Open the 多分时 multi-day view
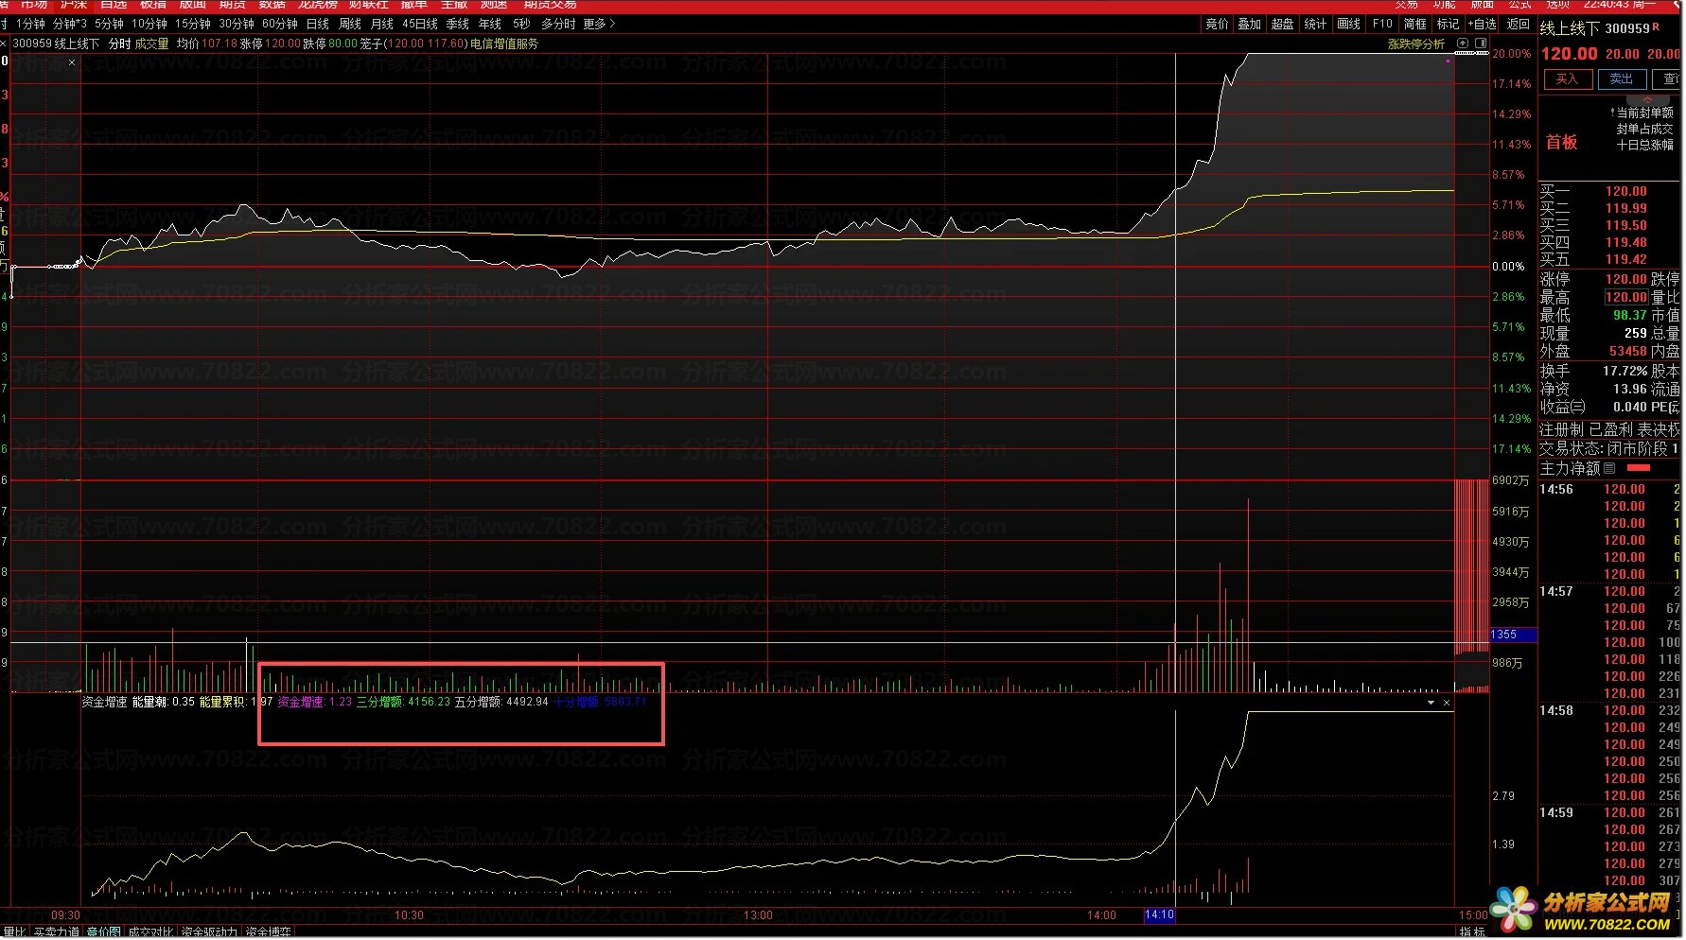The image size is (1686, 940). pyautogui.click(x=558, y=24)
